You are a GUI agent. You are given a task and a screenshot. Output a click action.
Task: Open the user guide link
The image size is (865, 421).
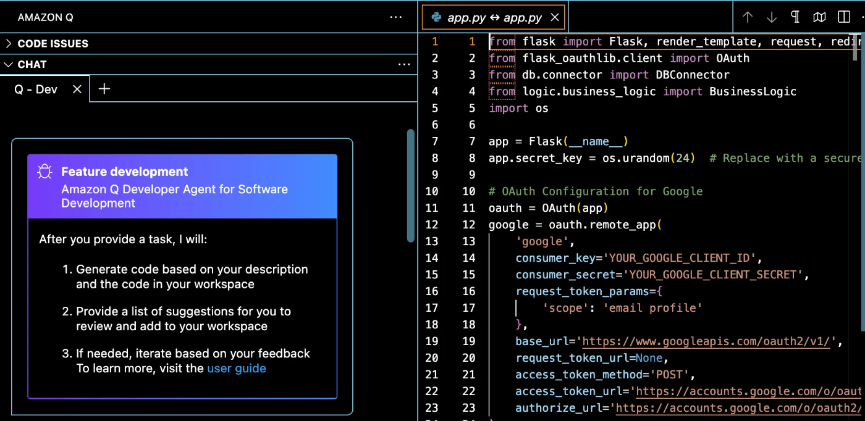click(237, 369)
